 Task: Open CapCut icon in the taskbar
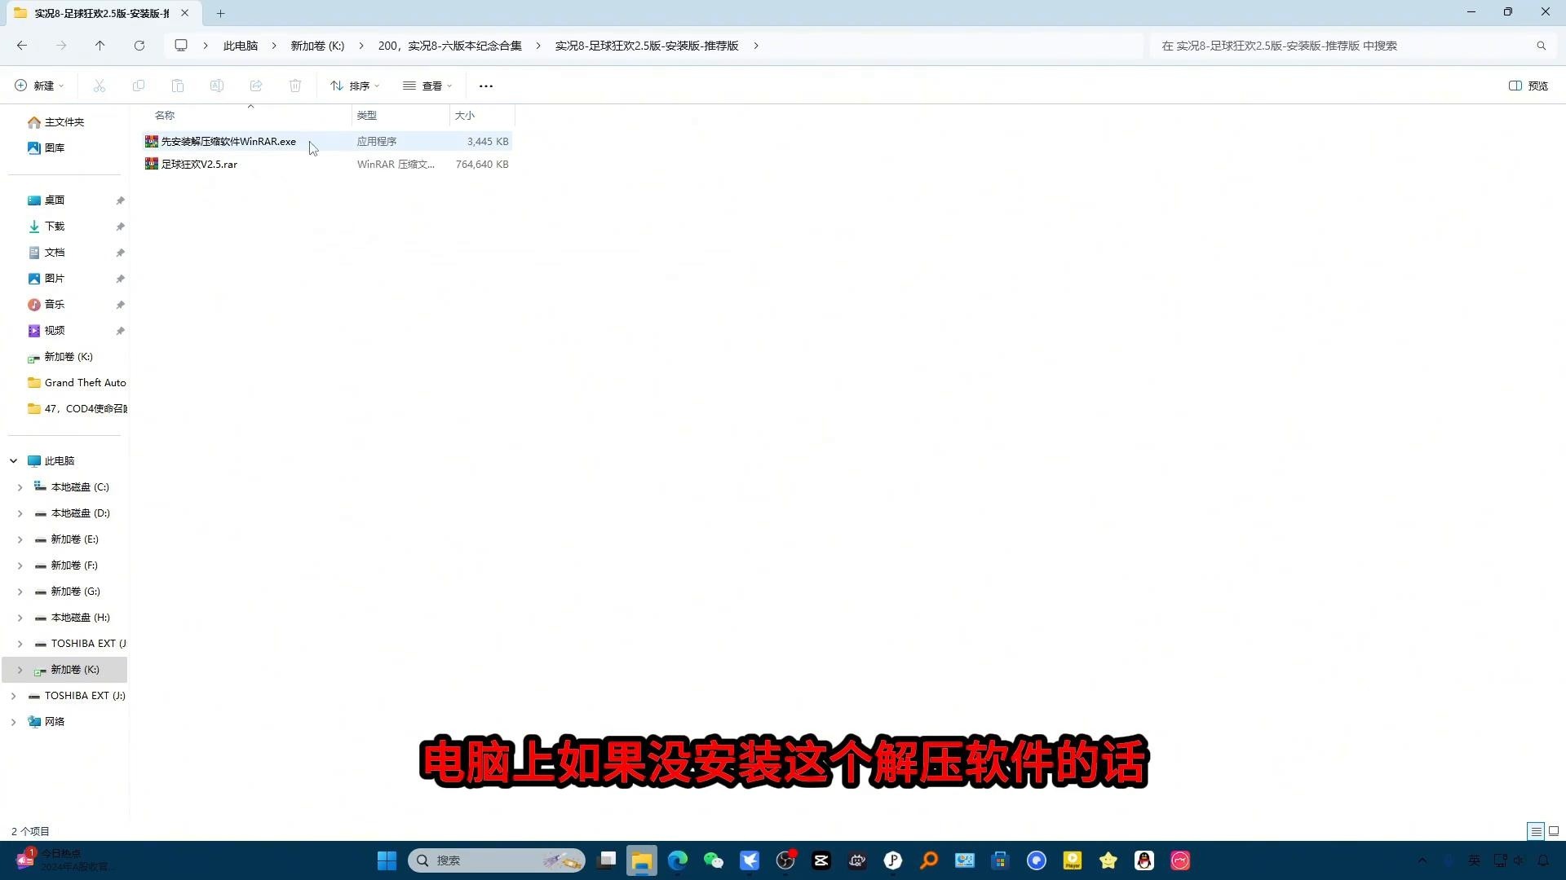pyautogui.click(x=821, y=860)
